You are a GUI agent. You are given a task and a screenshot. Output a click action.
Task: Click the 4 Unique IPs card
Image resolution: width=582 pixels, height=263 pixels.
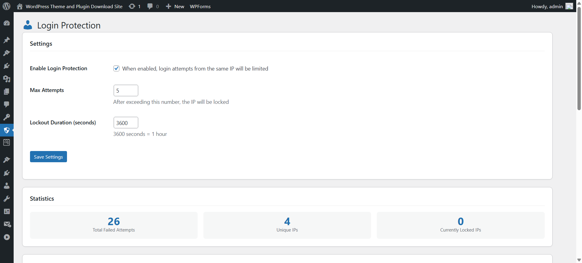tap(287, 225)
